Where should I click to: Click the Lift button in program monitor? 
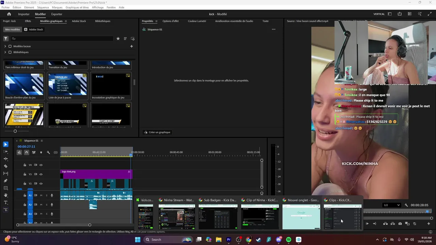[x=385, y=224]
